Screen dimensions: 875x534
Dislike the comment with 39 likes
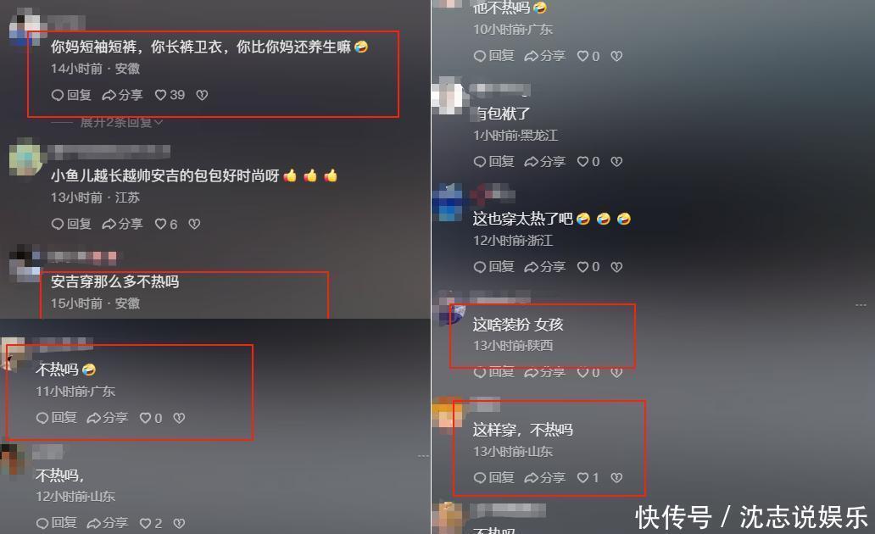click(202, 95)
